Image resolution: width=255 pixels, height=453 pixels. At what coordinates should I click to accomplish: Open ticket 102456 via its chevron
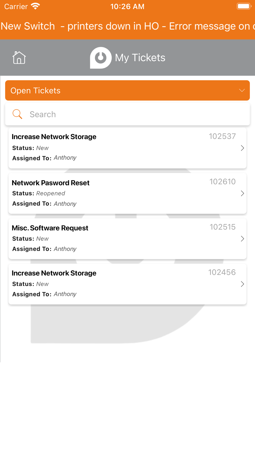[242, 284]
